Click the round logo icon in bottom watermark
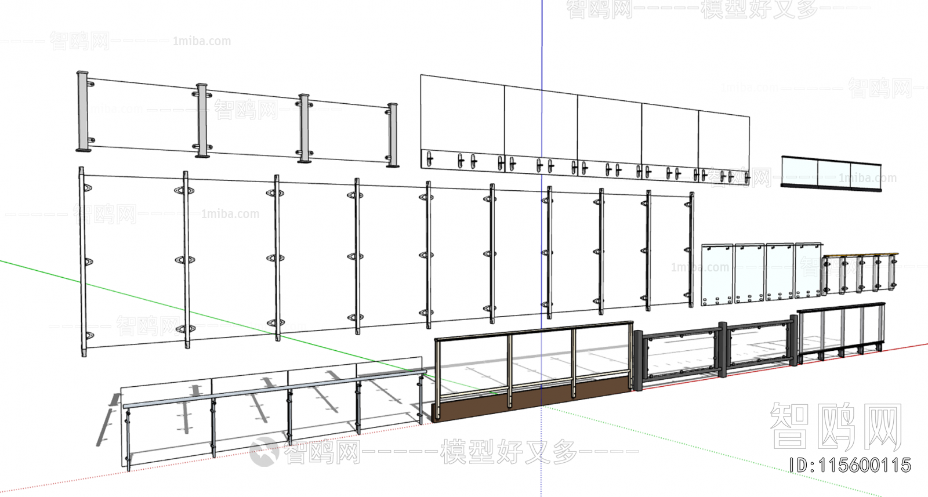928x497 pixels. tap(264, 451)
